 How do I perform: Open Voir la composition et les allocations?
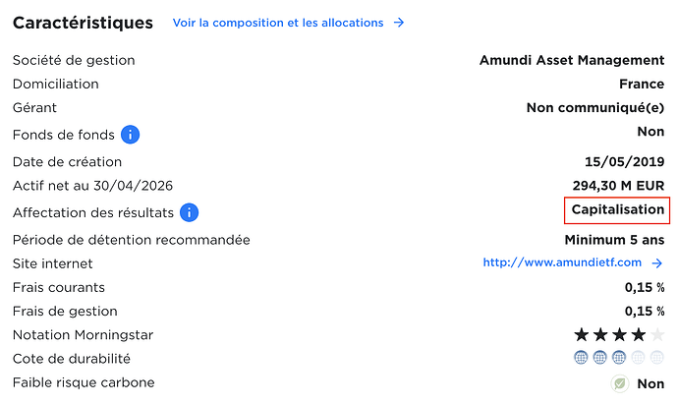coord(278,23)
